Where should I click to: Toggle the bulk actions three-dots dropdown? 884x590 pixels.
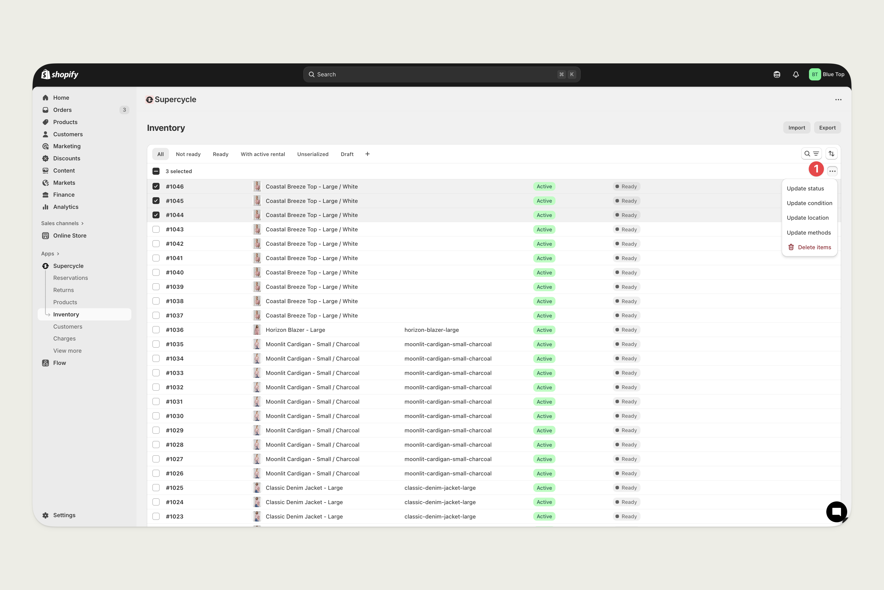[x=832, y=171]
